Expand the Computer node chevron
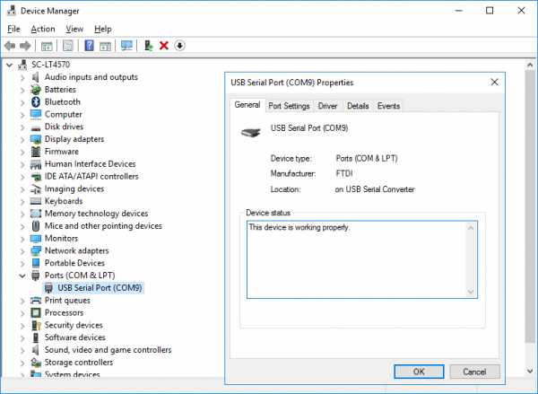 (22, 115)
